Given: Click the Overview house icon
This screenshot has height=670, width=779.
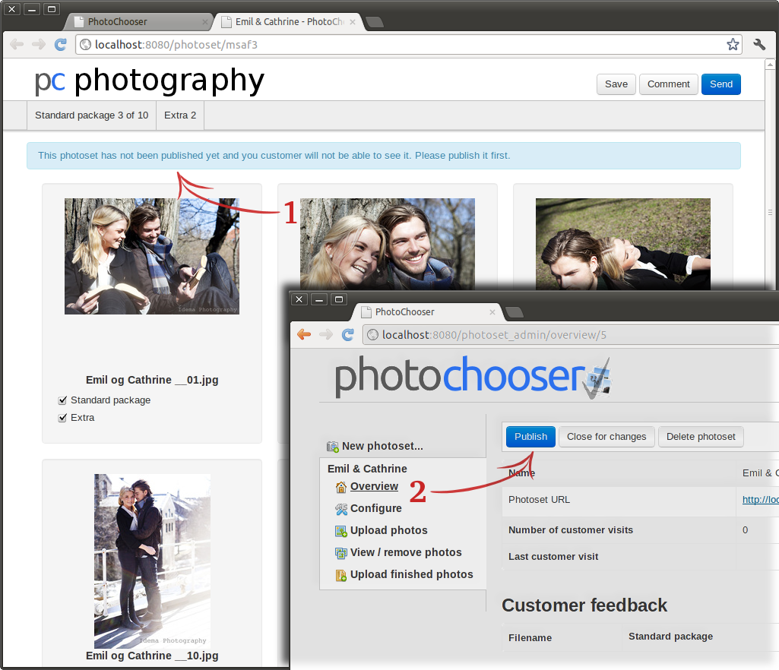Looking at the screenshot, I should [x=341, y=487].
